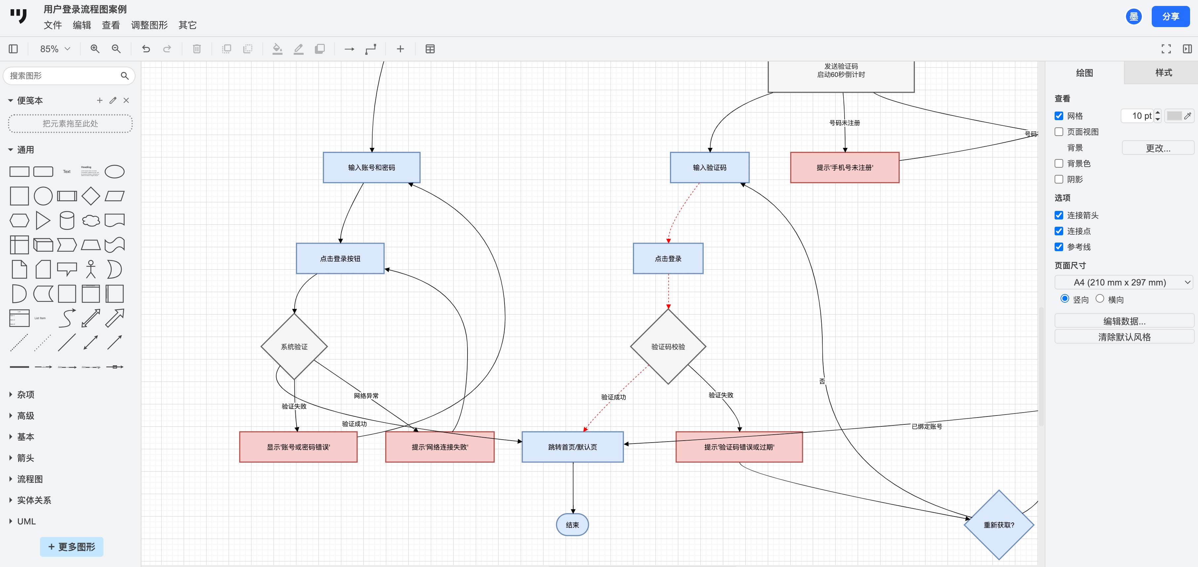Open the A4 page size dropdown
The height and width of the screenshot is (567, 1198).
click(1124, 282)
